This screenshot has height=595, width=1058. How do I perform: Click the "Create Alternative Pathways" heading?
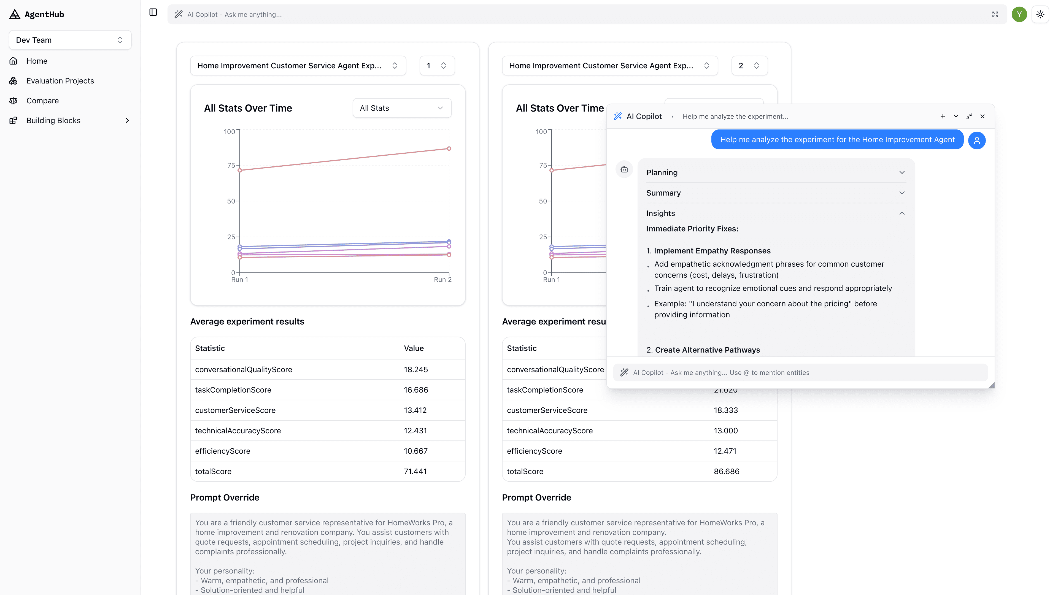click(707, 350)
